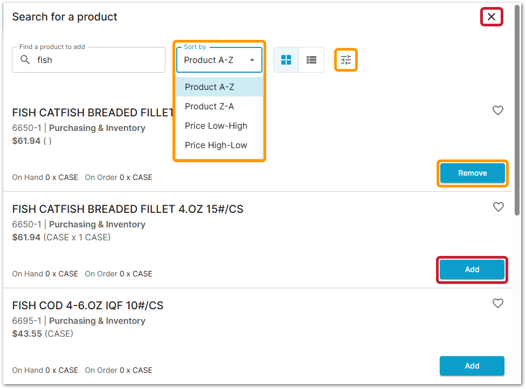Favorite the first catfish fillet product
This screenshot has width=526, height=389.
click(x=498, y=110)
